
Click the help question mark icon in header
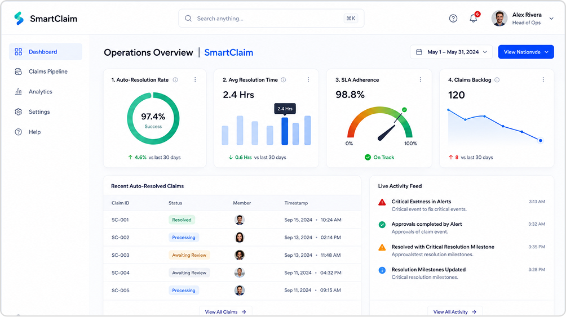point(453,19)
